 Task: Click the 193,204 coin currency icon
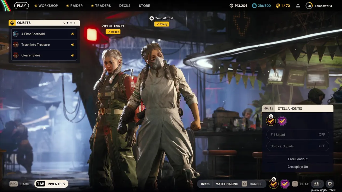tap(231, 6)
